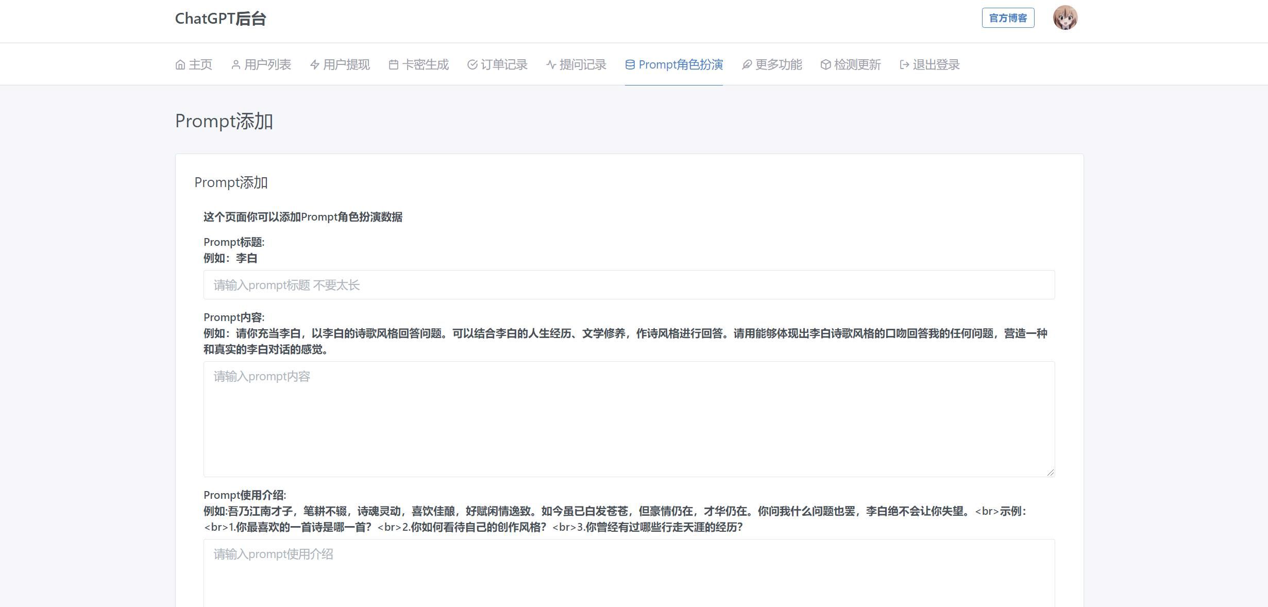Click the activity pulse icon beside 提问记录

click(x=551, y=65)
